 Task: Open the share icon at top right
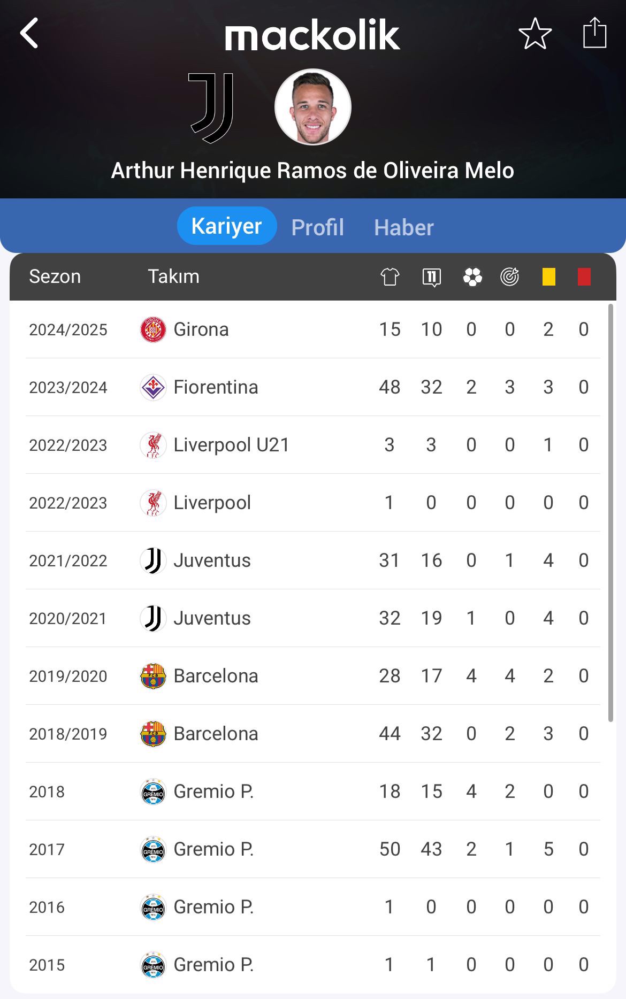(594, 33)
